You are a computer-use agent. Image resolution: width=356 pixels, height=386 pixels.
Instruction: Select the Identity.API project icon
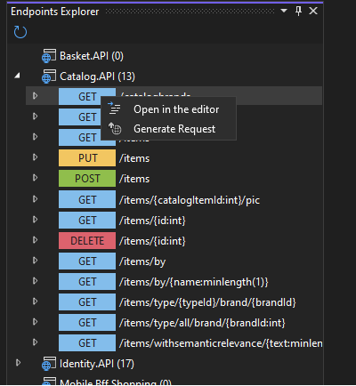(49, 364)
